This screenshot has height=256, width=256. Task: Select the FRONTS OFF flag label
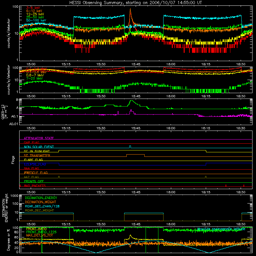tap(34, 181)
